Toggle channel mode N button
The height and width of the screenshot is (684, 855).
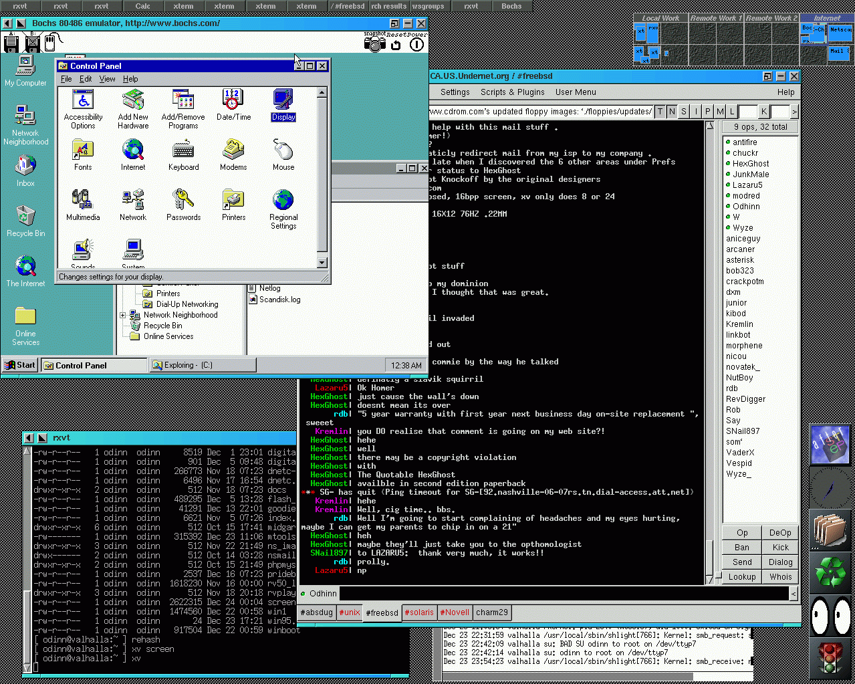coord(672,112)
